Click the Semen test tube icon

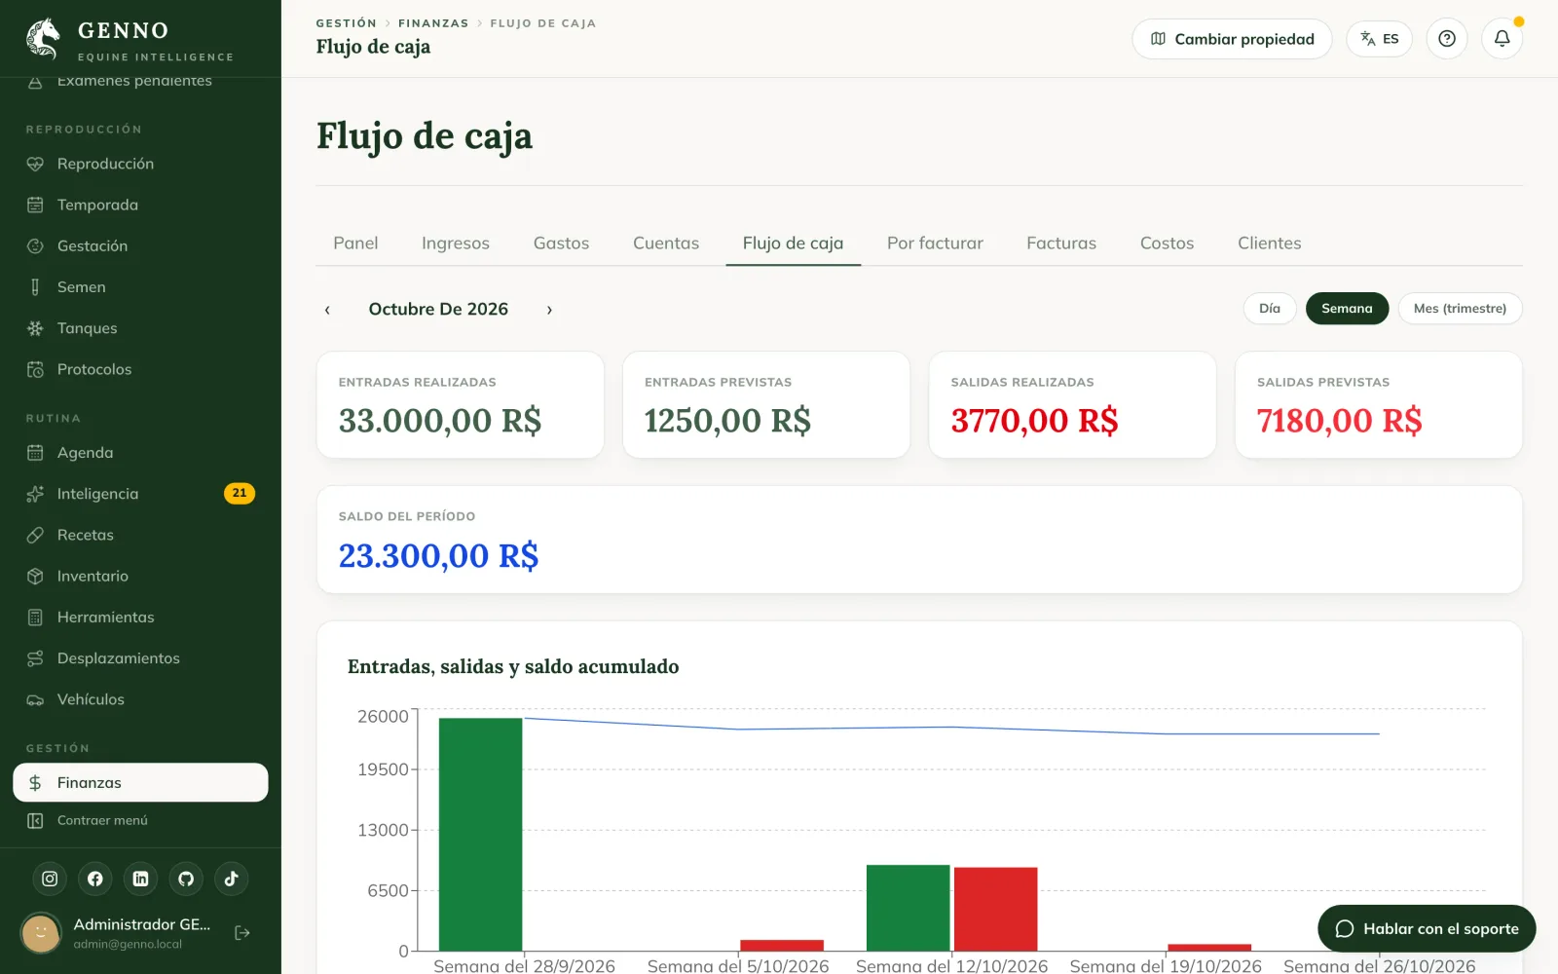pyautogui.click(x=35, y=287)
